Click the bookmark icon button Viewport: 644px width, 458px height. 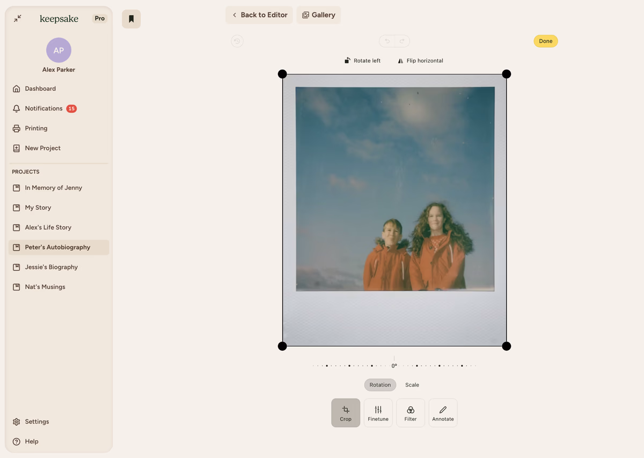[x=131, y=19]
